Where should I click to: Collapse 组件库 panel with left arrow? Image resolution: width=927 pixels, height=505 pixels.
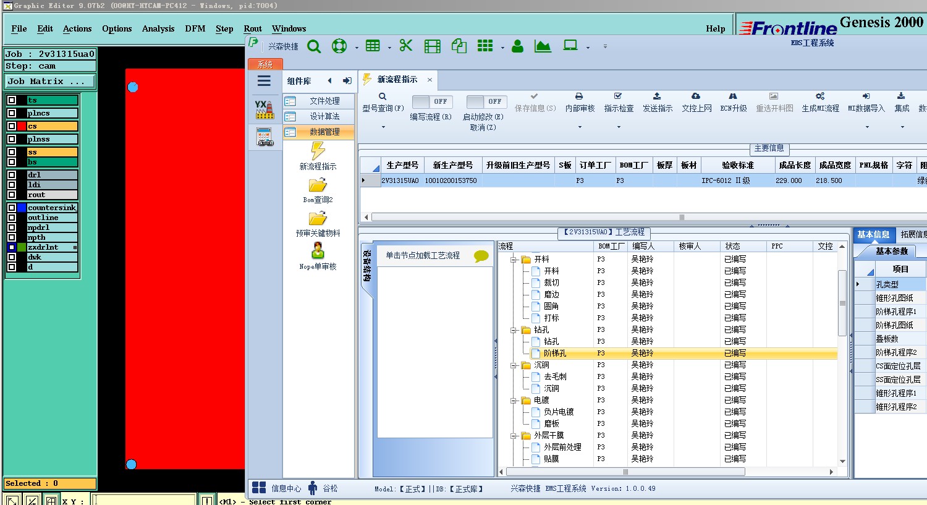pos(329,81)
